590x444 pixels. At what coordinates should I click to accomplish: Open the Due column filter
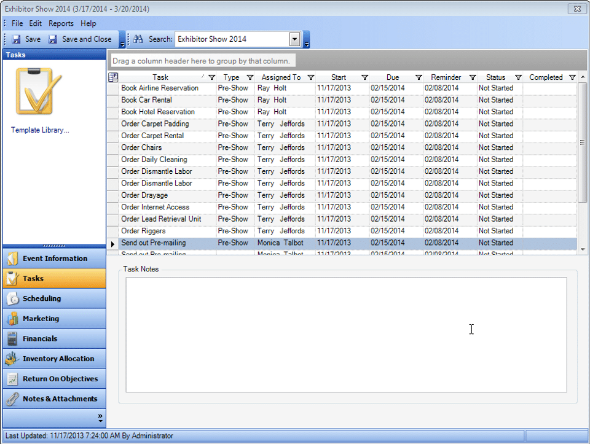coord(419,77)
